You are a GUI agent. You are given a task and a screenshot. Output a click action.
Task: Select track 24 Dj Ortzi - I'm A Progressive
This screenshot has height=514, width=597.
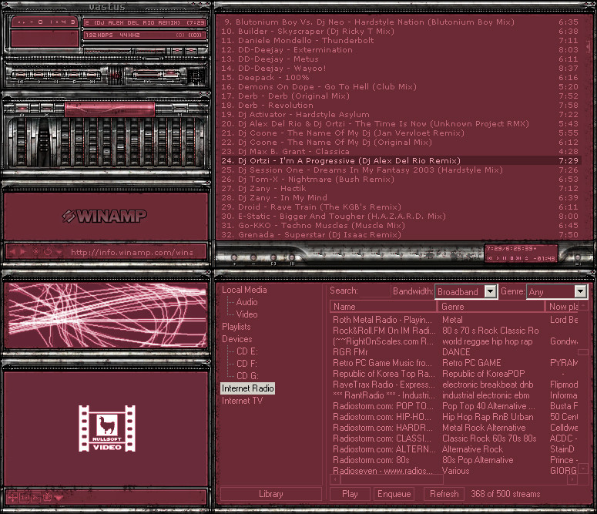click(399, 160)
